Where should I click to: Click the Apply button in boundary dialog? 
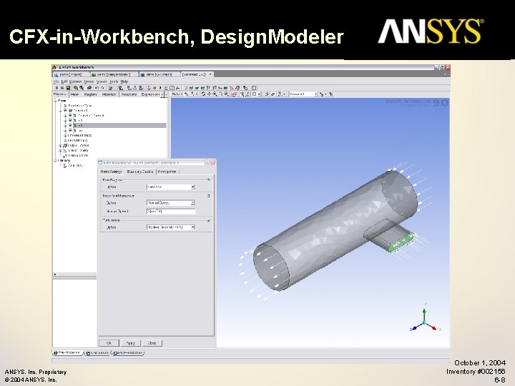pyautogui.click(x=131, y=343)
